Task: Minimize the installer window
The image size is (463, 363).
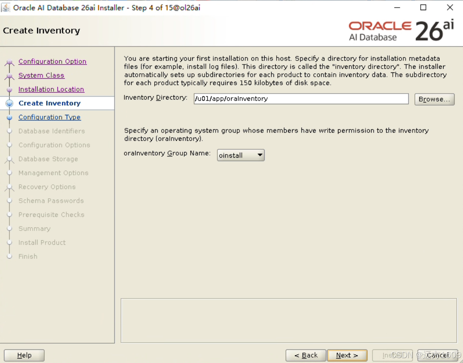Action: [x=397, y=8]
